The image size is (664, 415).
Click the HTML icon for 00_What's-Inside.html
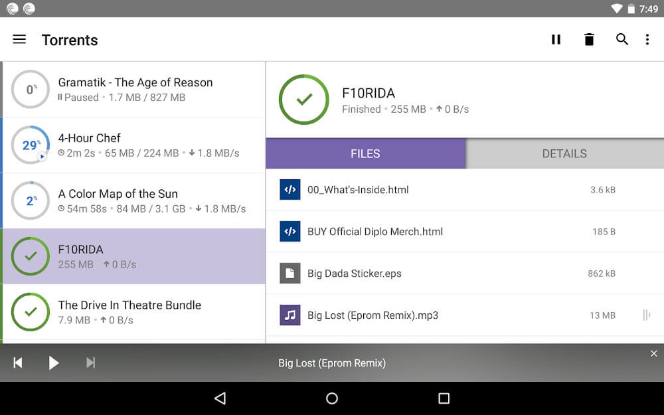pyautogui.click(x=290, y=189)
